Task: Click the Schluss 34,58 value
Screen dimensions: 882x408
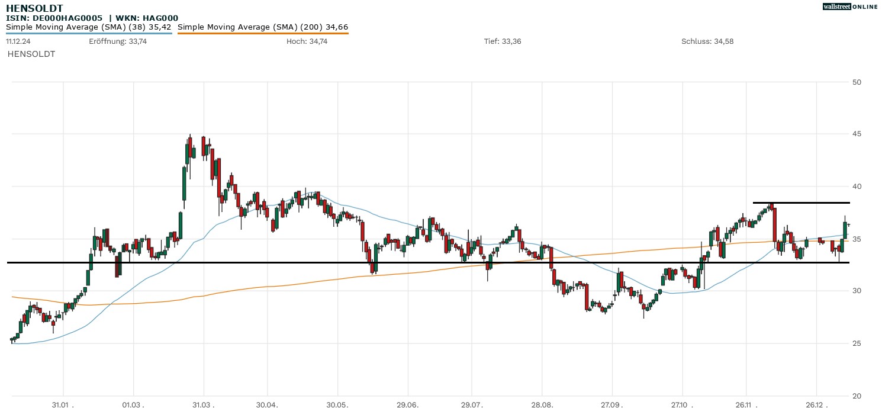Action: tap(707, 41)
